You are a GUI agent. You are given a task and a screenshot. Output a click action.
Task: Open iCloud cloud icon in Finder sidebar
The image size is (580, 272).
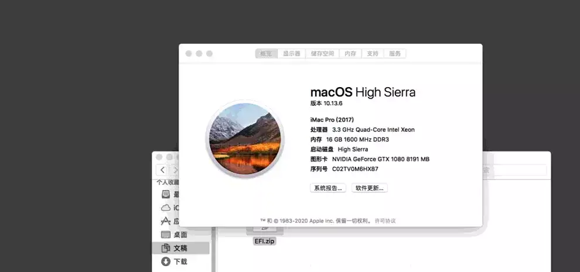(166, 208)
